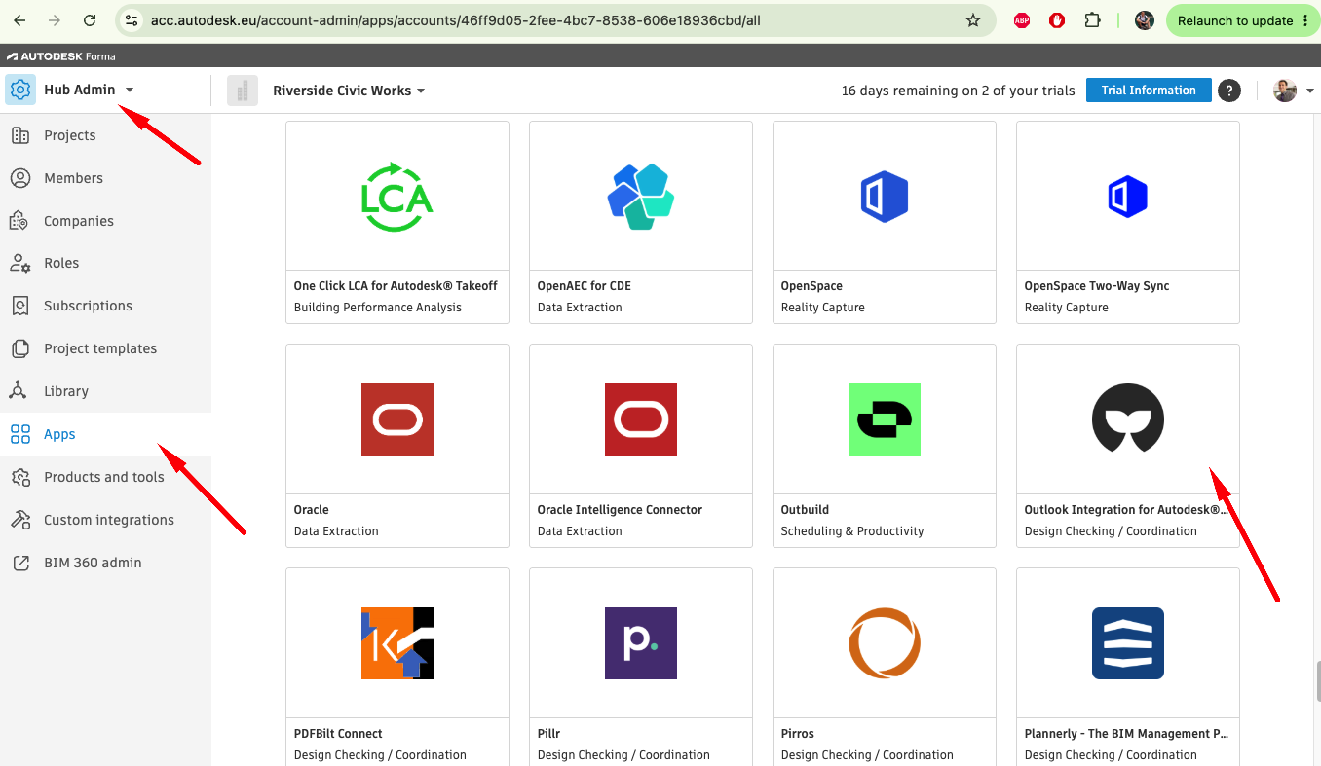
Task: Click the Hub Admin gear icon
Action: pyautogui.click(x=20, y=90)
